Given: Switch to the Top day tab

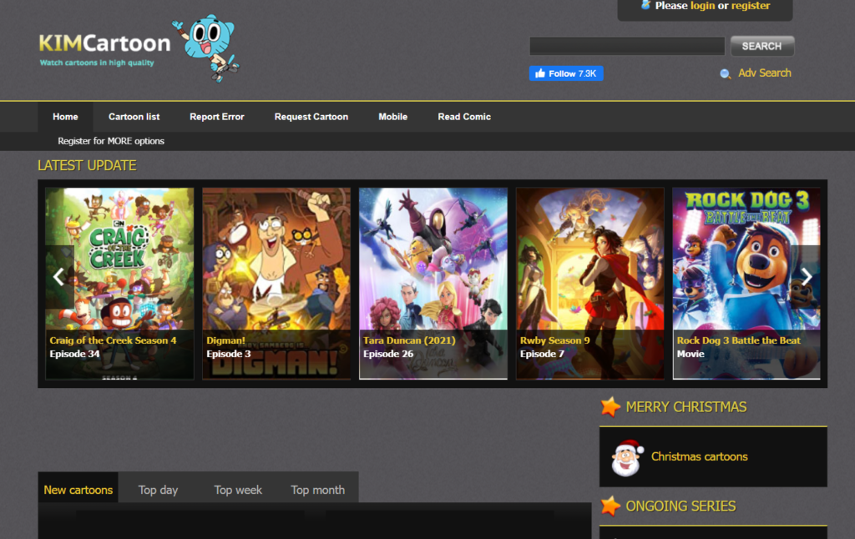Looking at the screenshot, I should click(158, 490).
